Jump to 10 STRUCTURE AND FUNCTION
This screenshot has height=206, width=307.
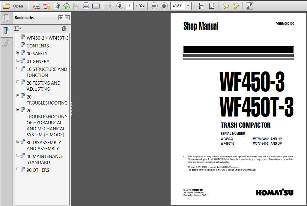(x=47, y=72)
